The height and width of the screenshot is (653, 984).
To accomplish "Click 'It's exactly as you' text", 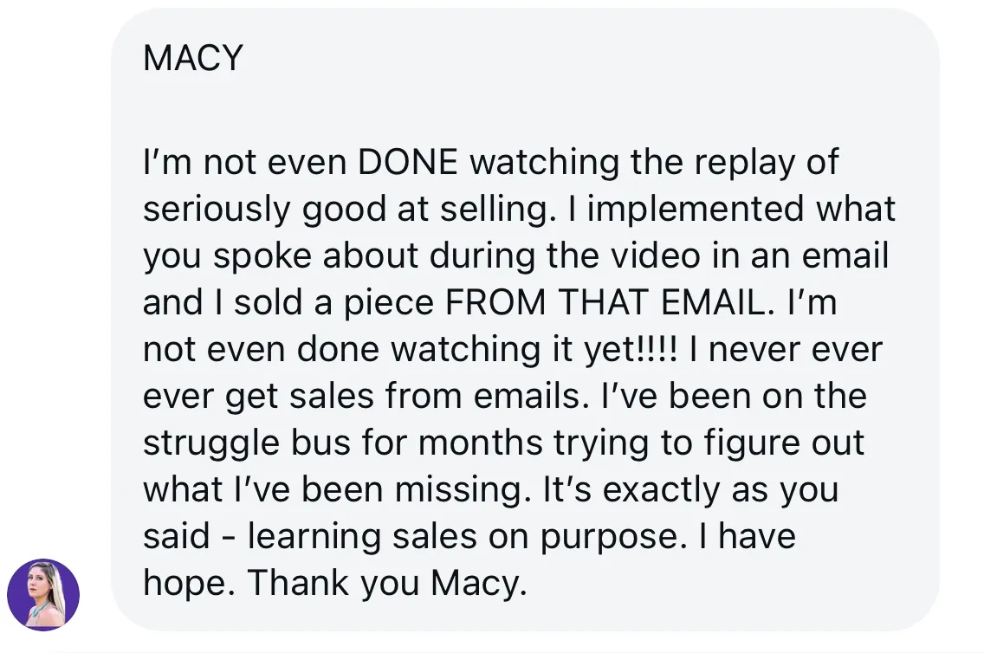I will pyautogui.click(x=689, y=489).
